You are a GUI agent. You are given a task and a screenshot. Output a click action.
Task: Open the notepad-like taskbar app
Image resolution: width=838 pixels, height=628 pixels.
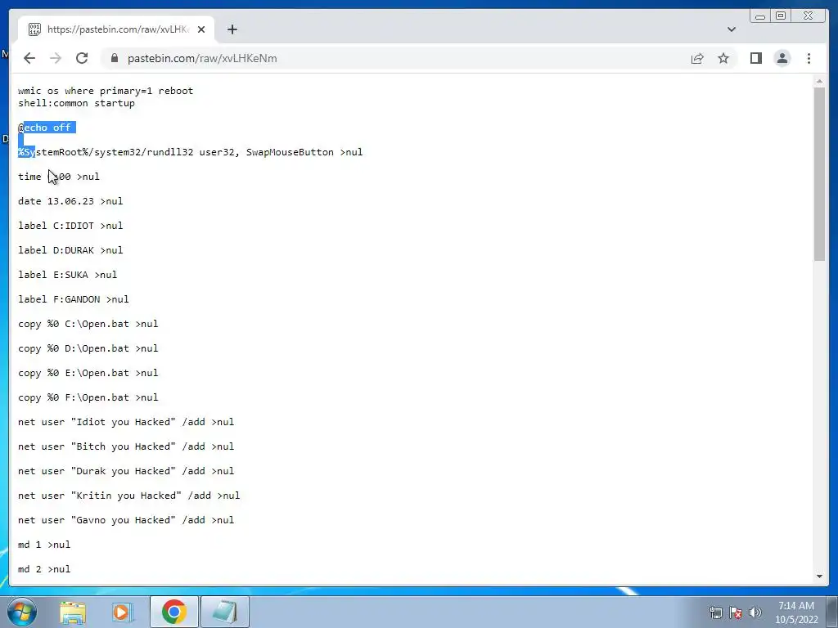224,612
